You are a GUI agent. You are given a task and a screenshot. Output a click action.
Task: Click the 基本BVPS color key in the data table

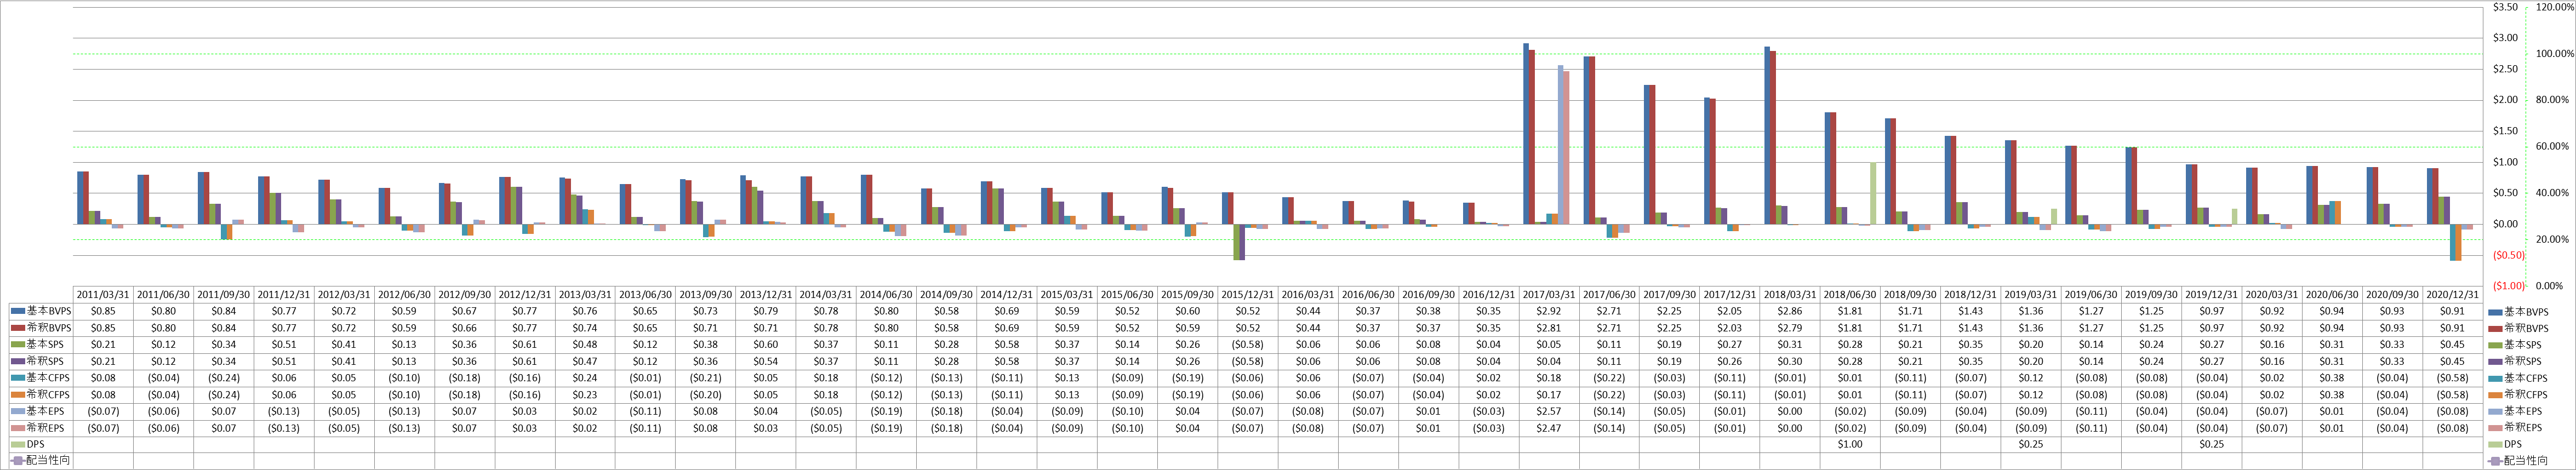pos(17,312)
